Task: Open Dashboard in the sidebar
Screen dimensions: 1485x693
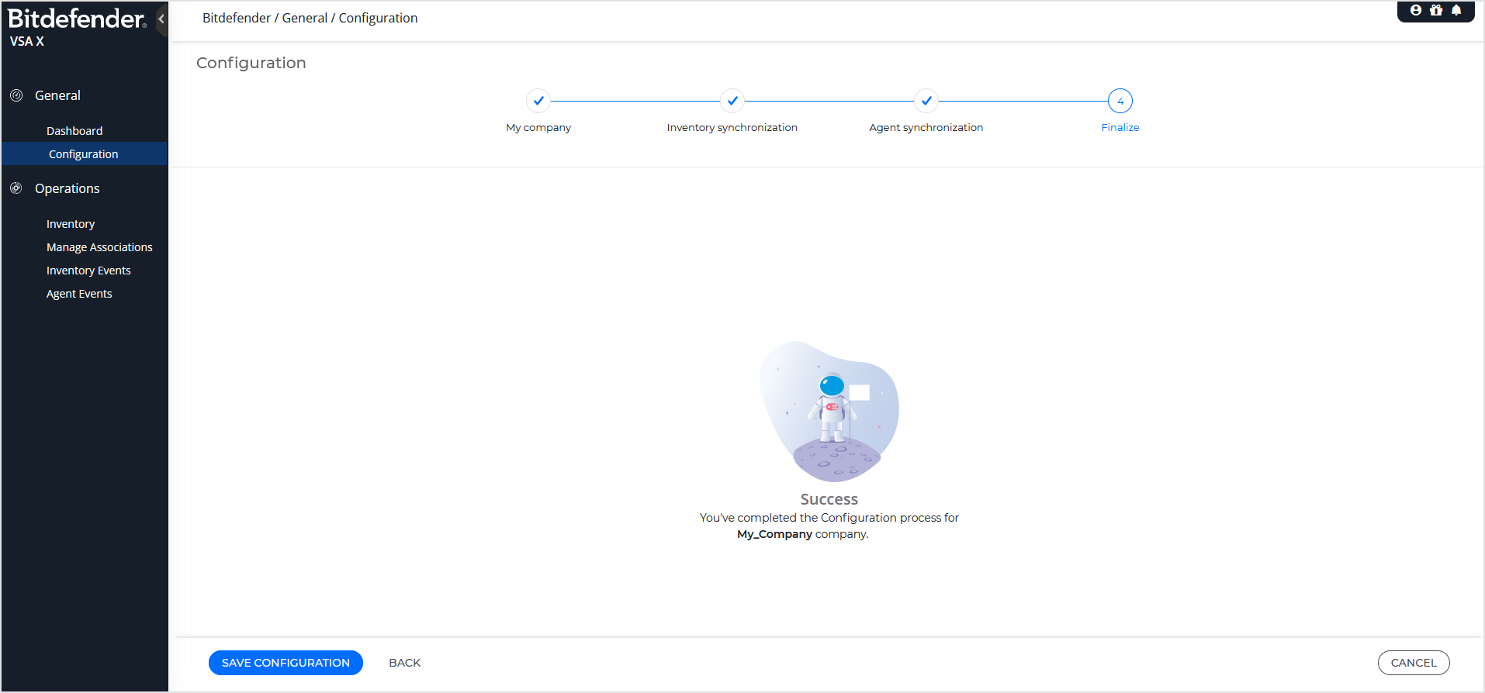Action: pyautogui.click(x=74, y=131)
